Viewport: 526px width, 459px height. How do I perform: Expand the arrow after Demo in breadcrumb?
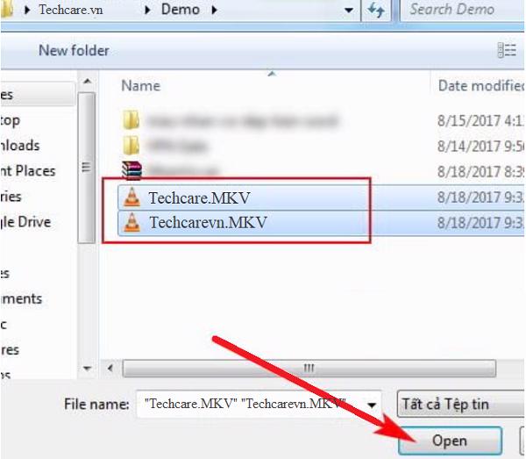(214, 10)
